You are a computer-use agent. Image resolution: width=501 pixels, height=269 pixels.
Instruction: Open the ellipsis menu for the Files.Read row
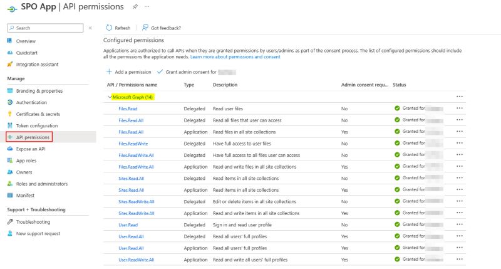tap(460, 108)
